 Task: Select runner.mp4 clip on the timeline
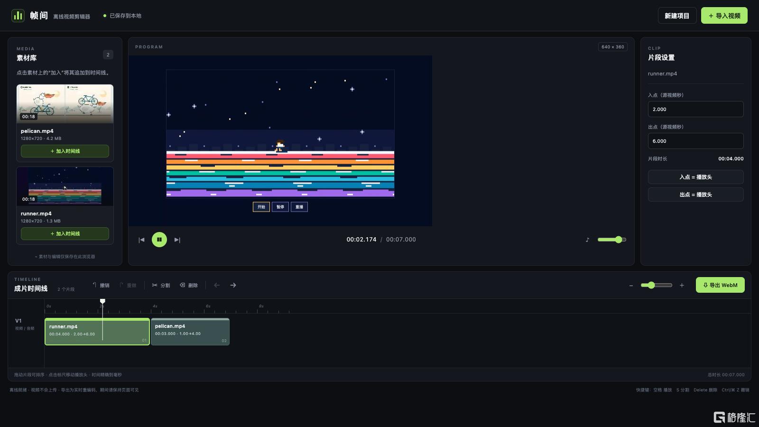click(x=97, y=332)
